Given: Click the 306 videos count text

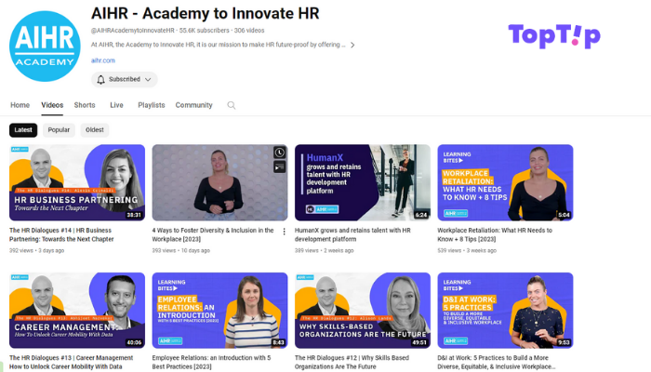Looking at the screenshot, I should [x=249, y=31].
